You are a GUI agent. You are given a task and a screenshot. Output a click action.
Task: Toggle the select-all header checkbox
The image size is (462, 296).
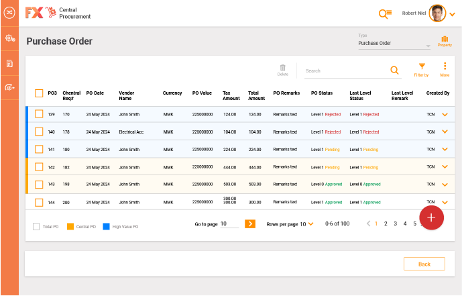click(x=39, y=93)
